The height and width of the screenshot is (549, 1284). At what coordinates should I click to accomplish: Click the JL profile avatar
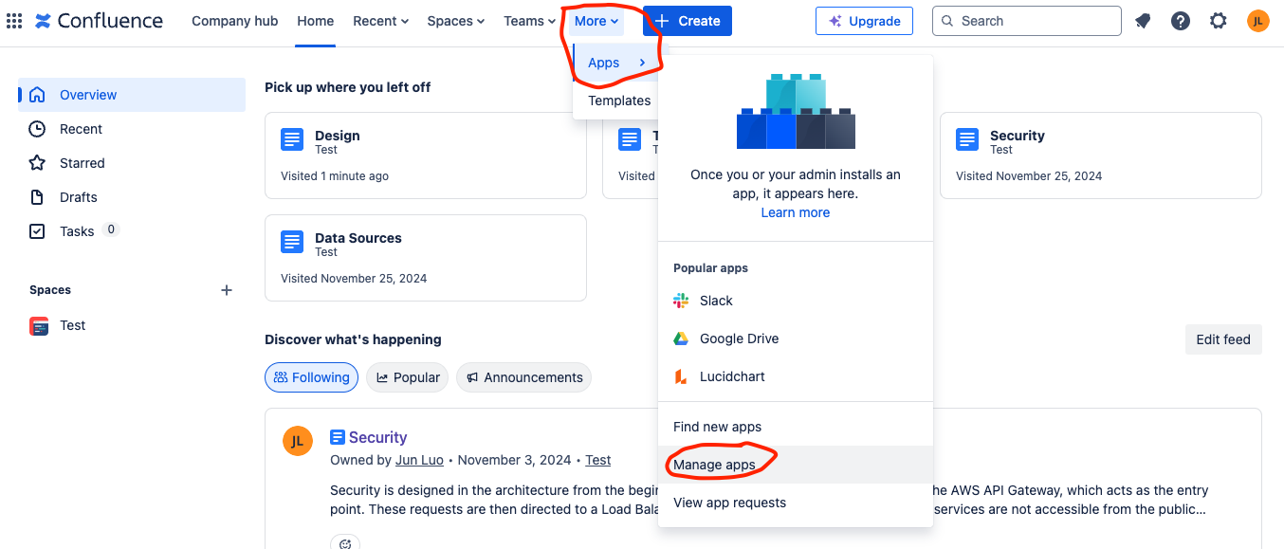(1257, 21)
